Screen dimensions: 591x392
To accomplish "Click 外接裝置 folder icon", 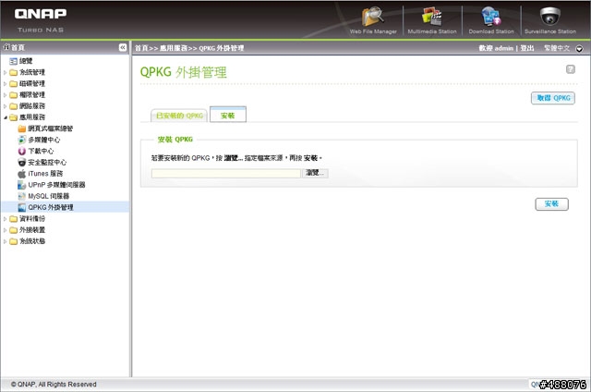I will pos(13,230).
